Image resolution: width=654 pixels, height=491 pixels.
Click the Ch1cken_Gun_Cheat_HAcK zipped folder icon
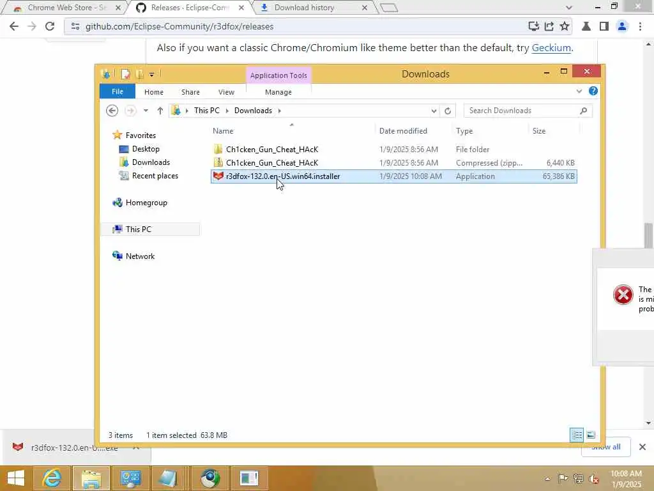click(218, 162)
